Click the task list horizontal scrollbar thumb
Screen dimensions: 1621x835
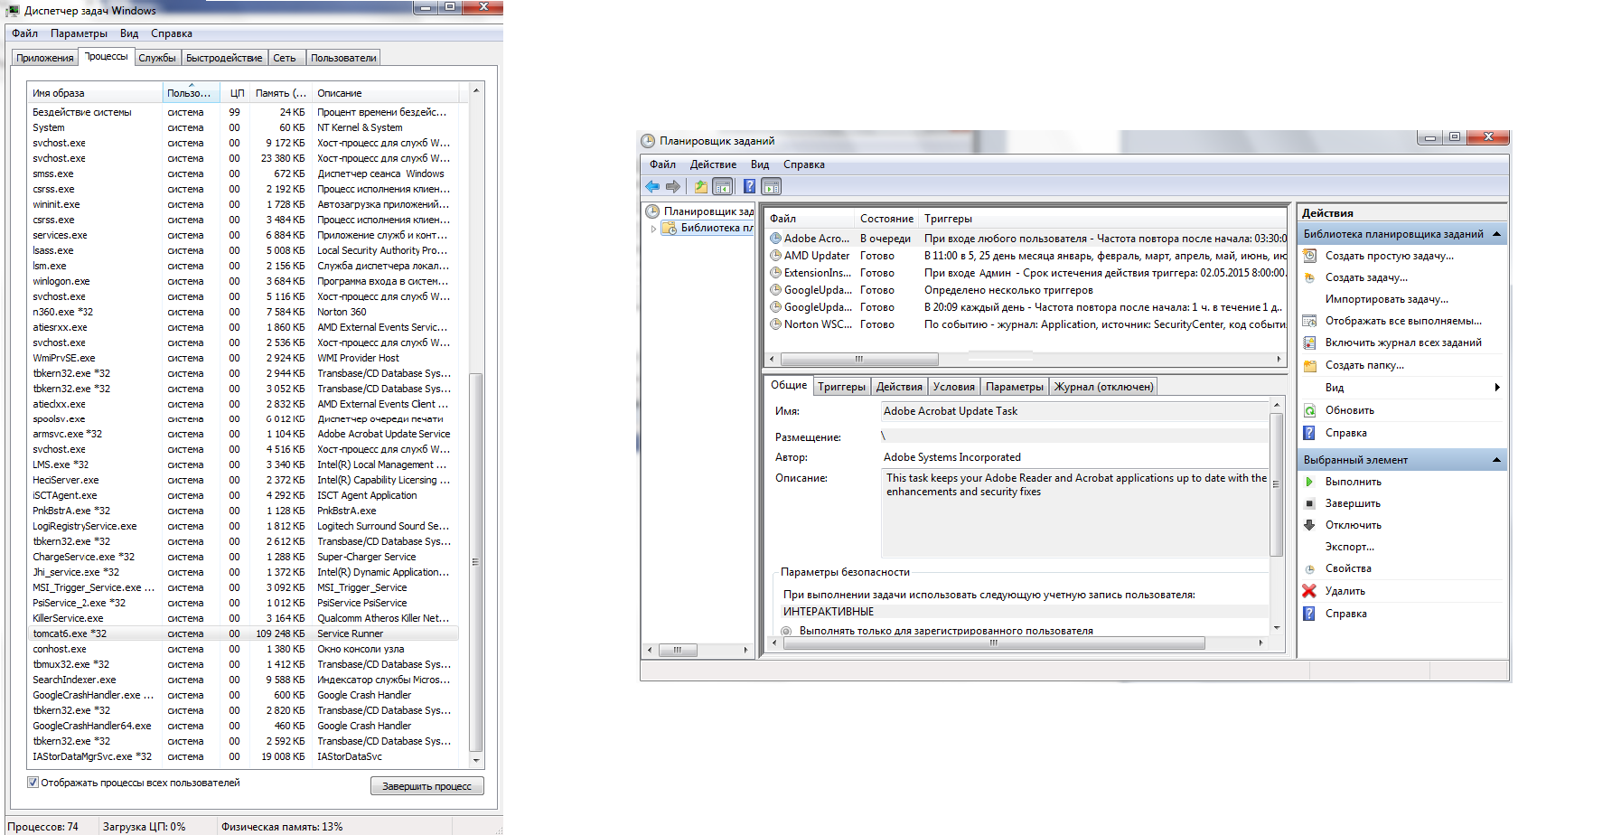(859, 359)
